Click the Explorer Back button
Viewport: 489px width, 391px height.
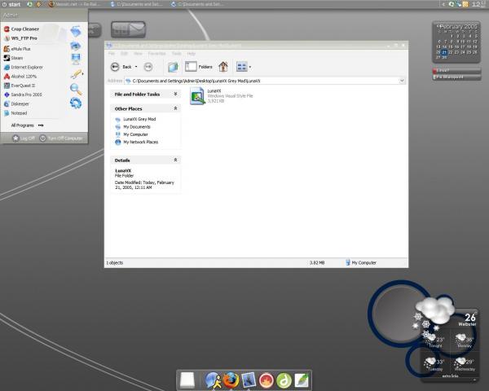121,67
